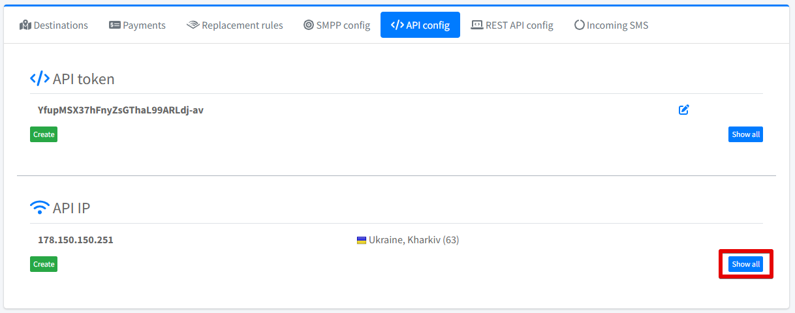The image size is (795, 313).
Task: Click the Ukraine flag icon
Action: pos(362,240)
